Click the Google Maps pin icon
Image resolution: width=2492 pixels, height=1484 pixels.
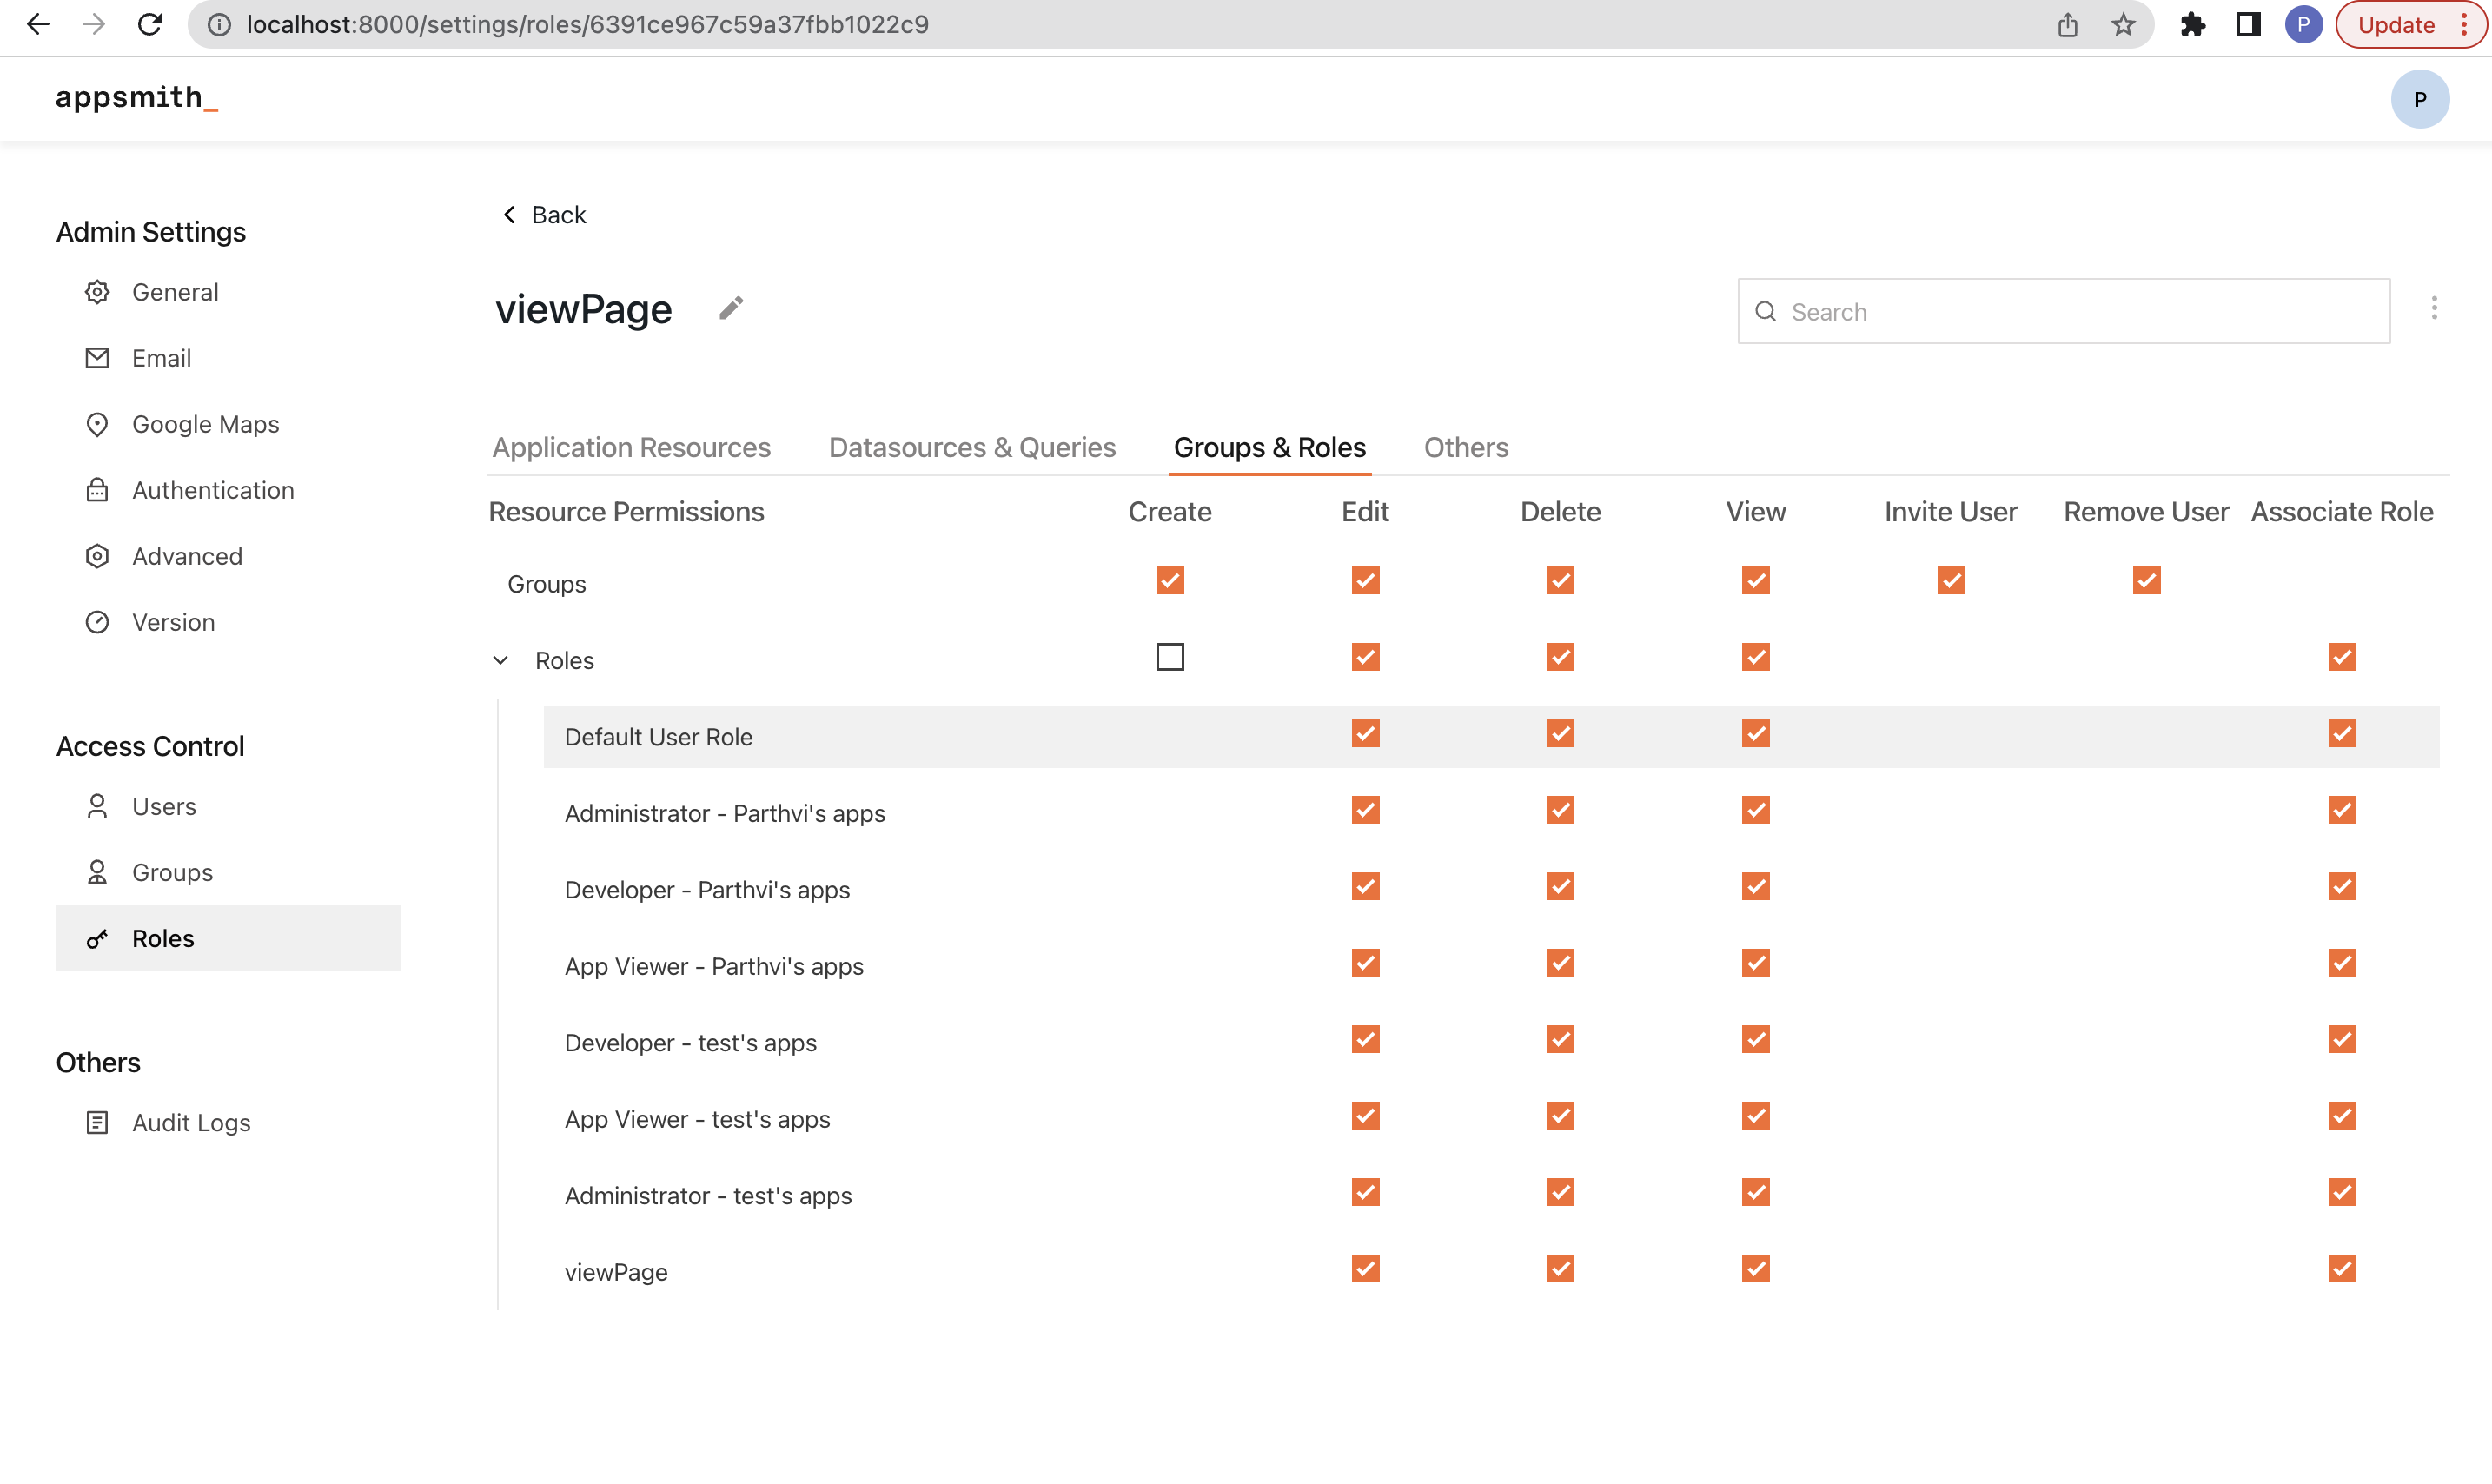(x=97, y=424)
